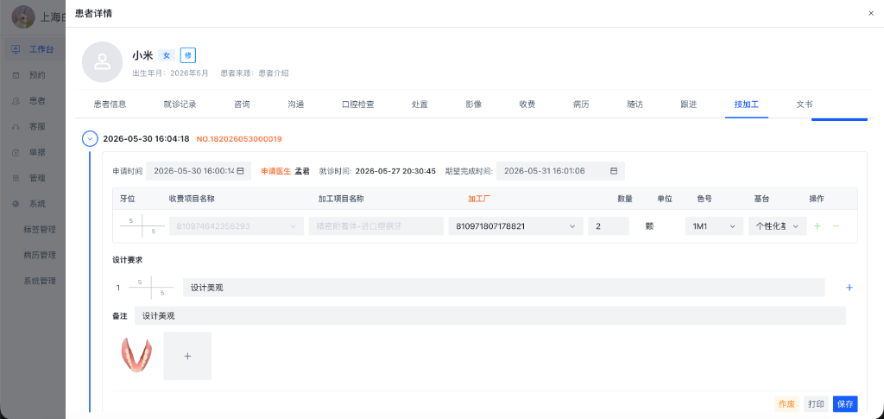884x419 pixels.
Task: Click the 备注 field 设计美观
Action: (x=490, y=316)
